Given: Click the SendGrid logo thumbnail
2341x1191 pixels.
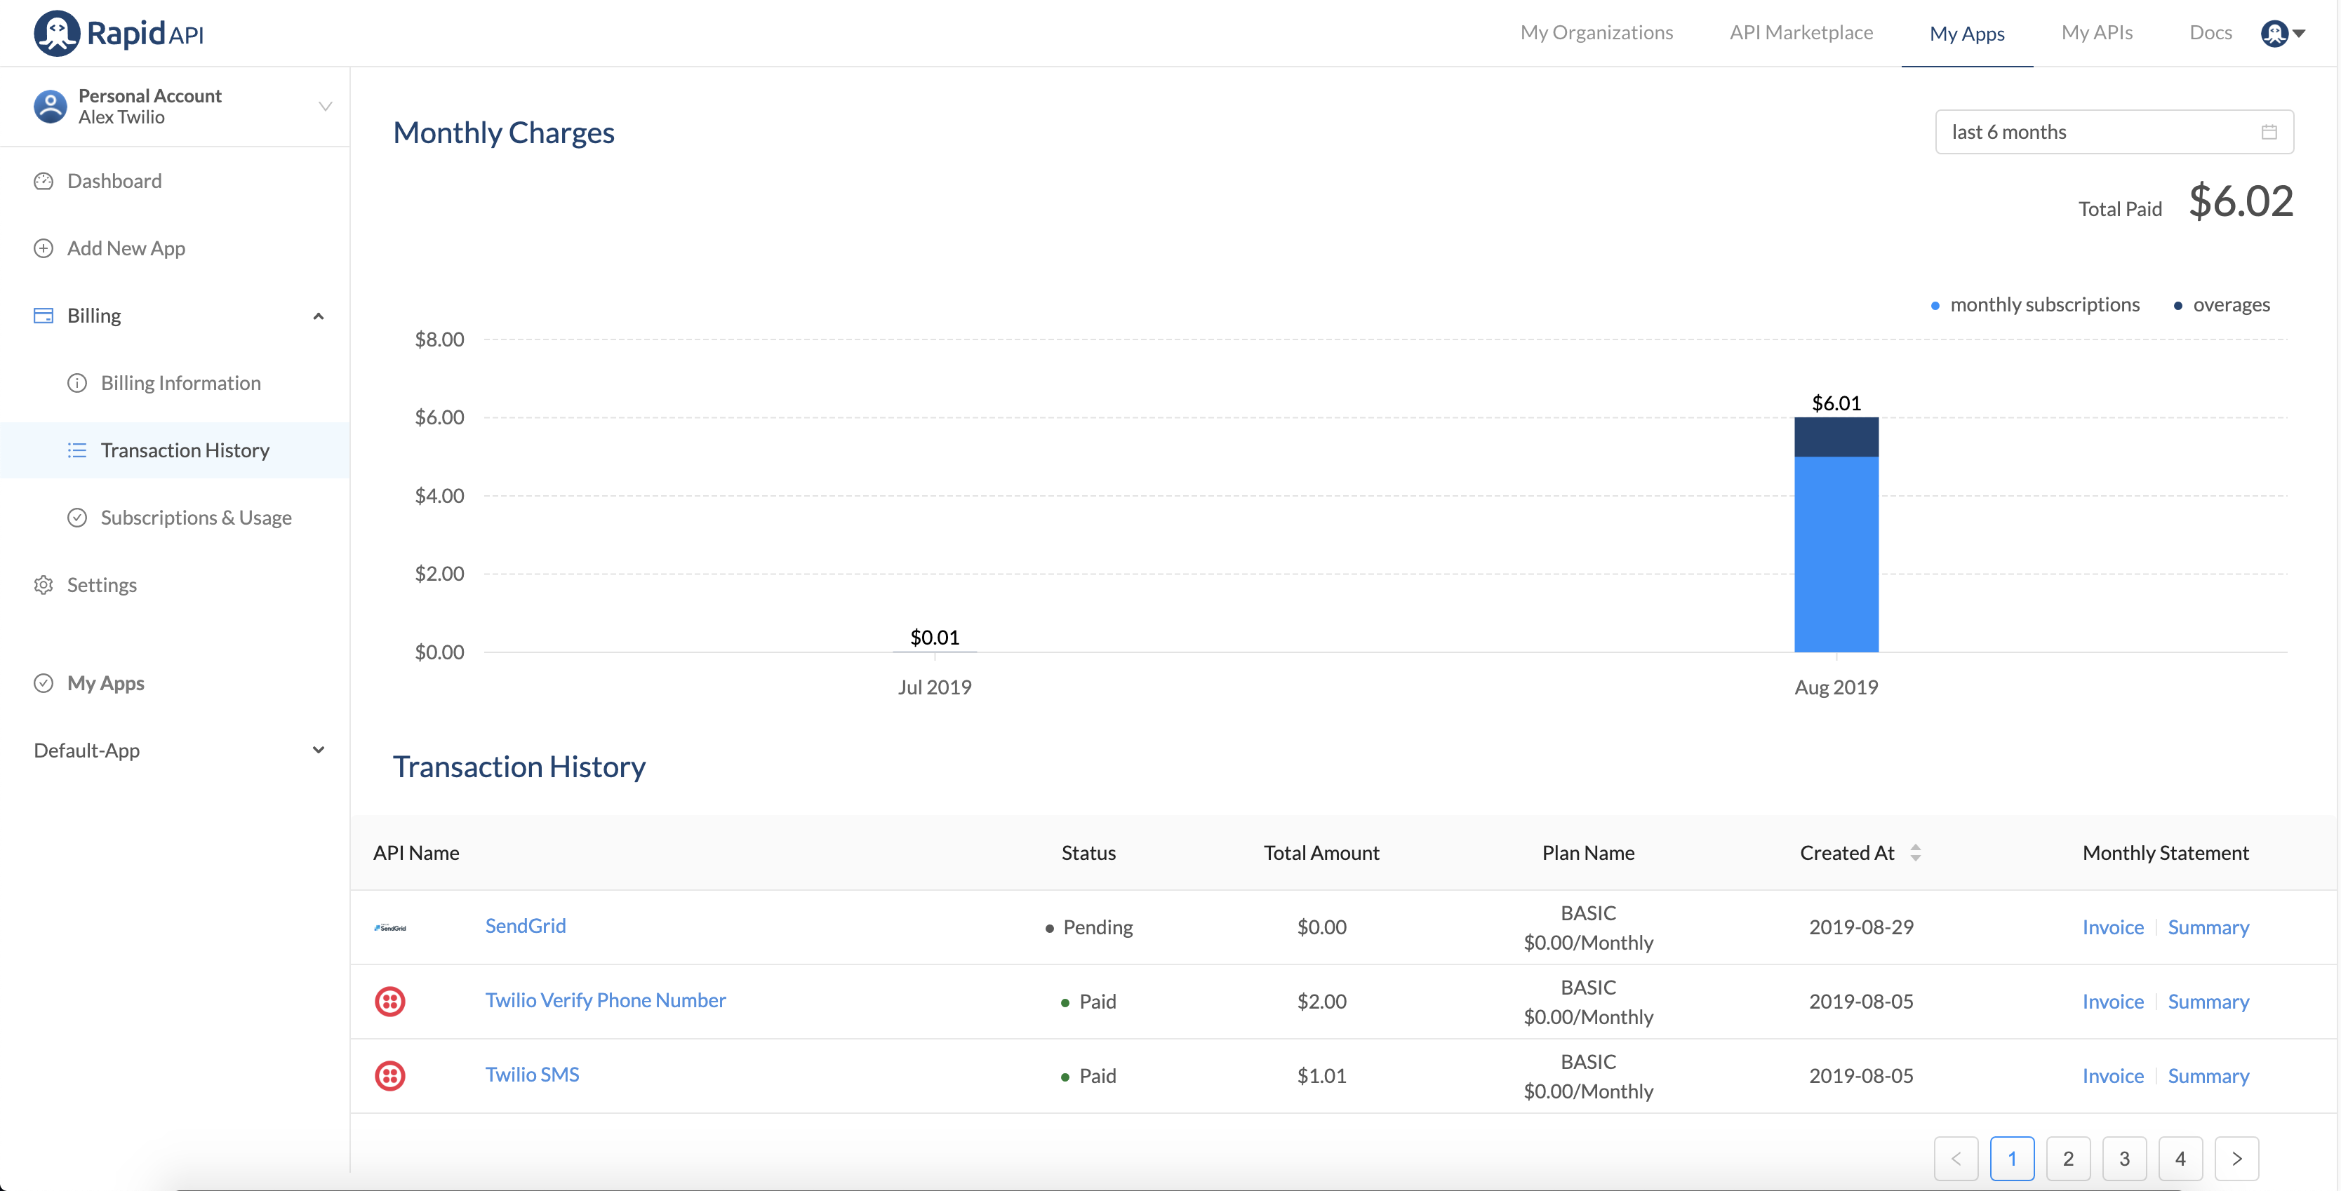Looking at the screenshot, I should [x=390, y=927].
